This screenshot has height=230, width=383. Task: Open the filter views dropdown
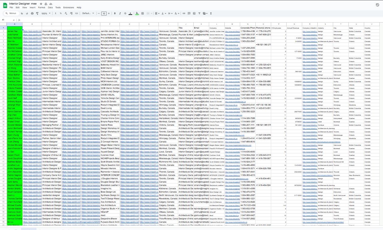tap(205, 13)
